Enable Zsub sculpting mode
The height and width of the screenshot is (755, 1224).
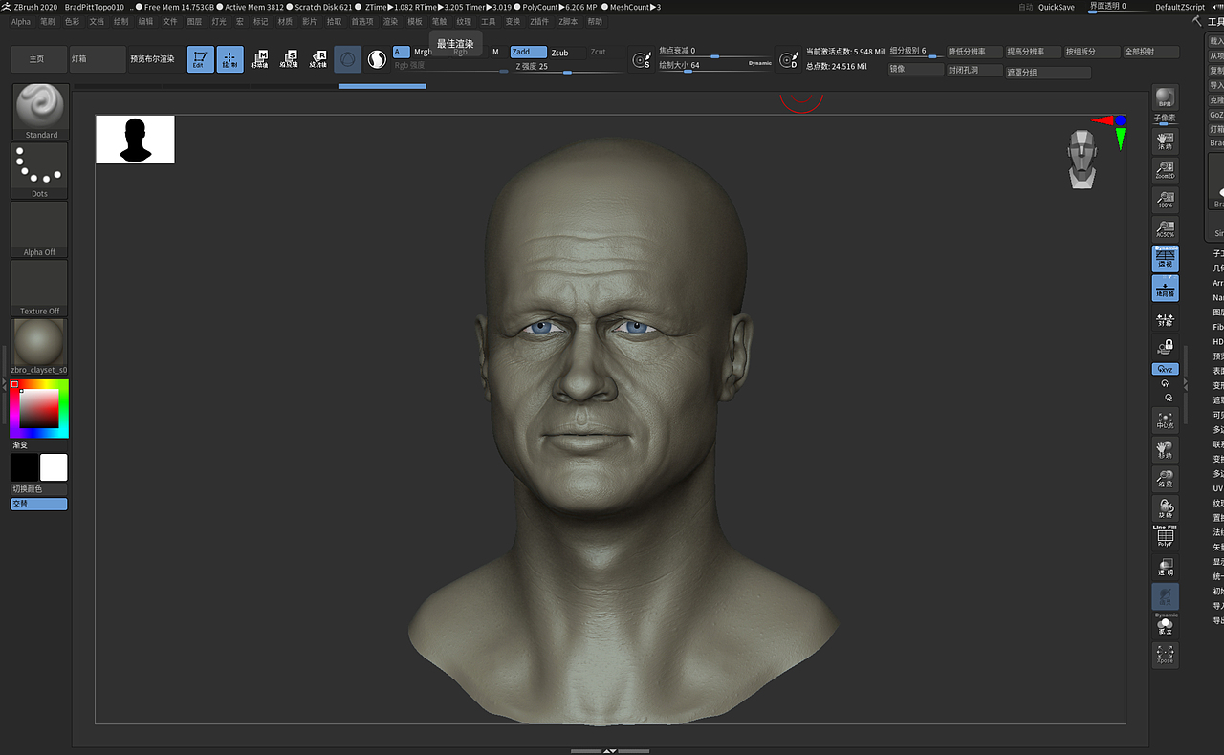559,52
